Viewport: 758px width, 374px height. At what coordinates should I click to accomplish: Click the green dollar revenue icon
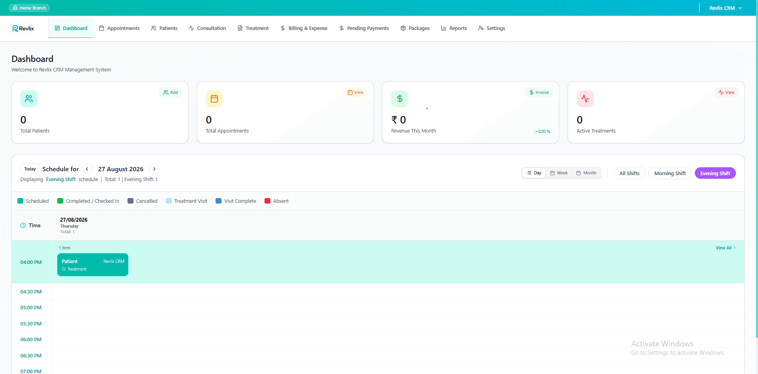[x=400, y=99]
